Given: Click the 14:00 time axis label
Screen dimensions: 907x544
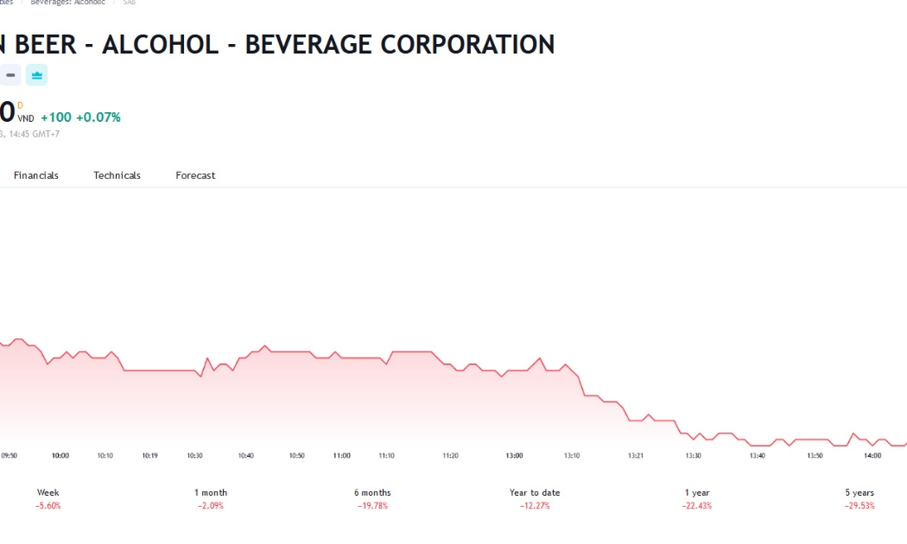Looking at the screenshot, I should [872, 456].
